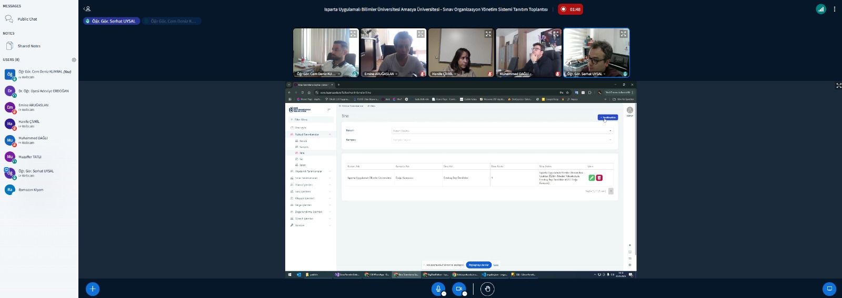The height and width of the screenshot is (298, 842).
Task: Open the three-dot options menu
Action: click(835, 9)
